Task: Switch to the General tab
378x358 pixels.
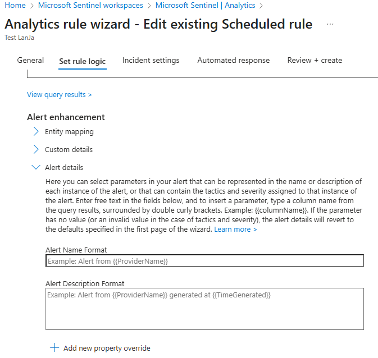Action: click(x=30, y=61)
